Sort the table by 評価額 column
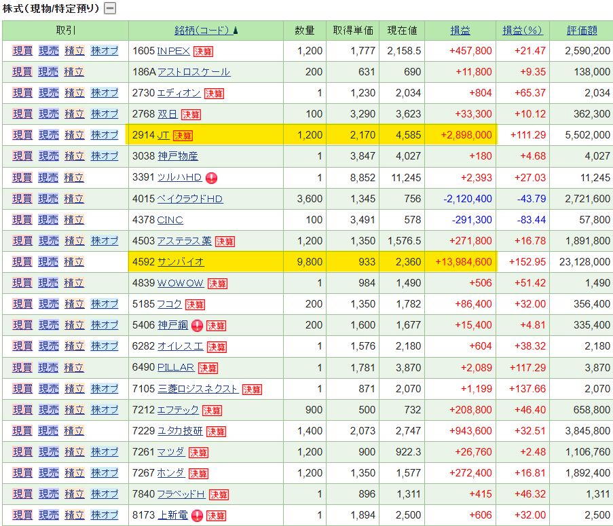The height and width of the screenshot is (526, 613). tap(582, 31)
